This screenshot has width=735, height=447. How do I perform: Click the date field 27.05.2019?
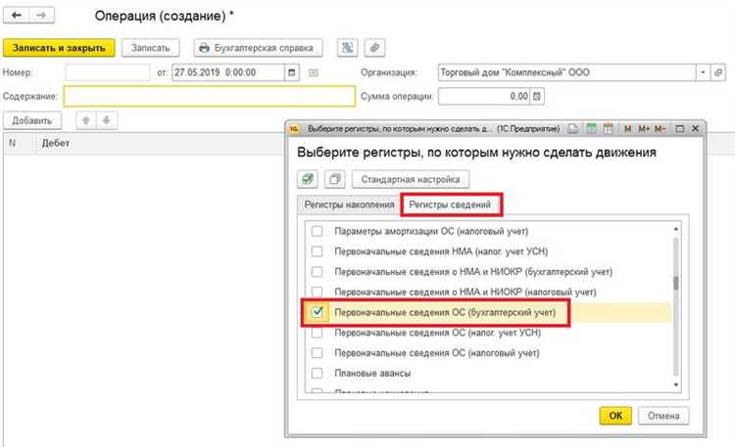(228, 72)
